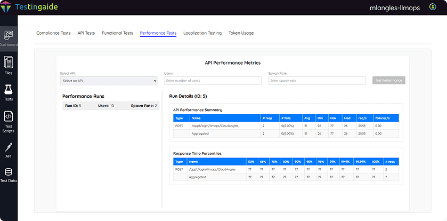Open the Select an API dropdown

tap(109, 81)
